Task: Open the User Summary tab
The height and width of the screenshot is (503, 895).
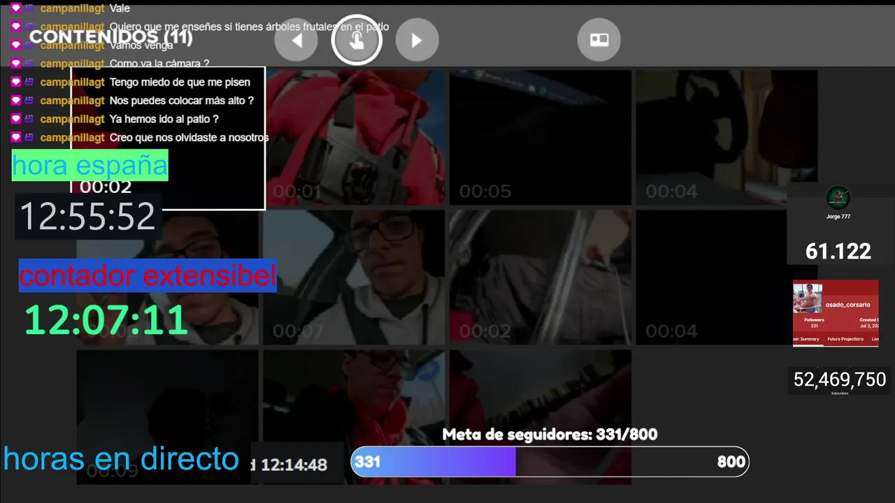Action: coord(806,339)
